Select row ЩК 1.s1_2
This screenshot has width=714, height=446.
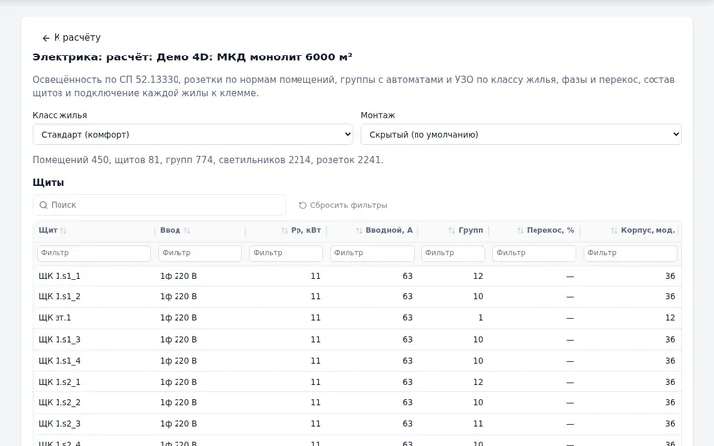click(357, 296)
